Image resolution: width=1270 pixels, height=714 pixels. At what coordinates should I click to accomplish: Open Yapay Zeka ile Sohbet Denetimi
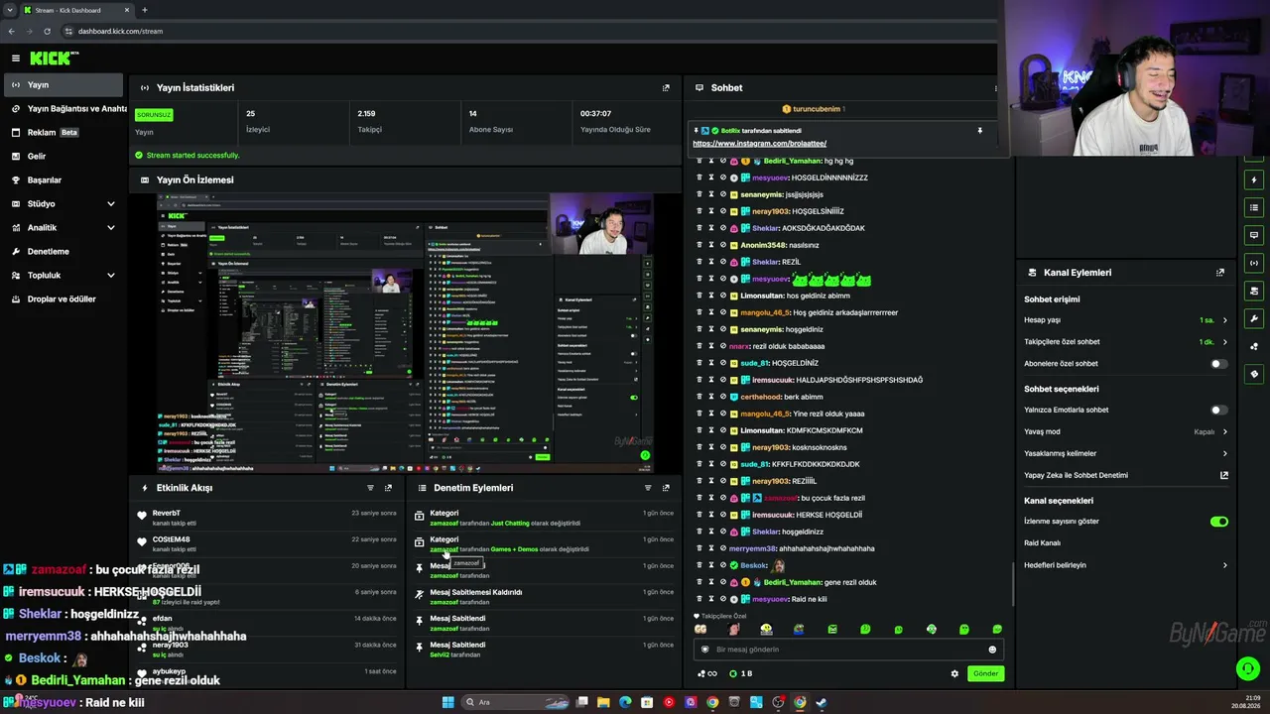1126,475
